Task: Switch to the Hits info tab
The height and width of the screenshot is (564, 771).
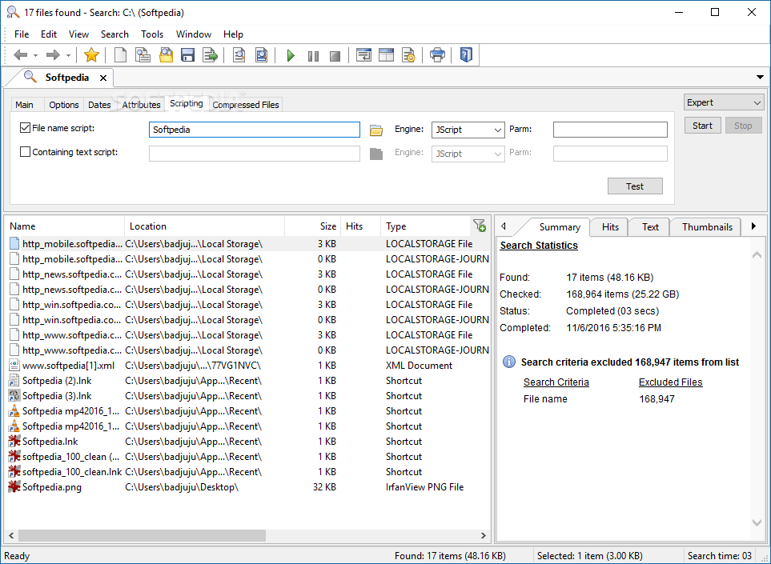Action: click(610, 227)
